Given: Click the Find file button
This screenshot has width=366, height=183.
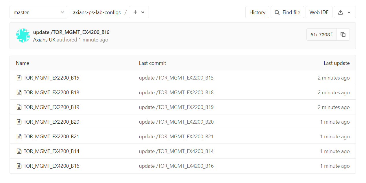Looking at the screenshot, I should pos(287,12).
